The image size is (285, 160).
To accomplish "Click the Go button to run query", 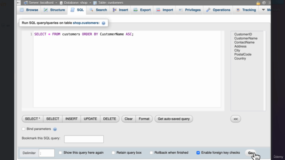I will pyautogui.click(x=250, y=153).
